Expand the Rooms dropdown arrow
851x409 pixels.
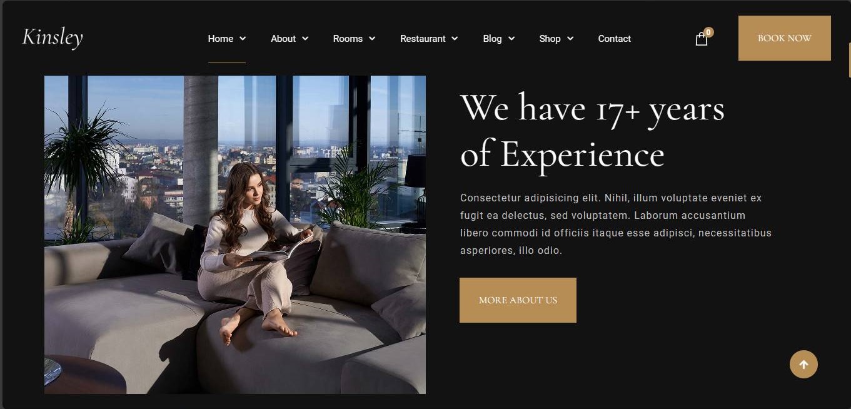[372, 39]
